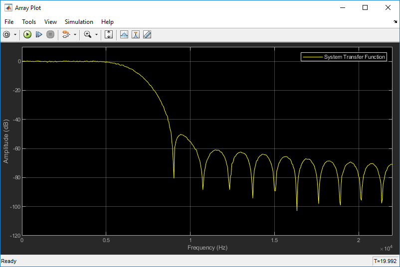The height and width of the screenshot is (267, 400).
Task: Run the simulation with the green play button
Action: pyautogui.click(x=27, y=34)
